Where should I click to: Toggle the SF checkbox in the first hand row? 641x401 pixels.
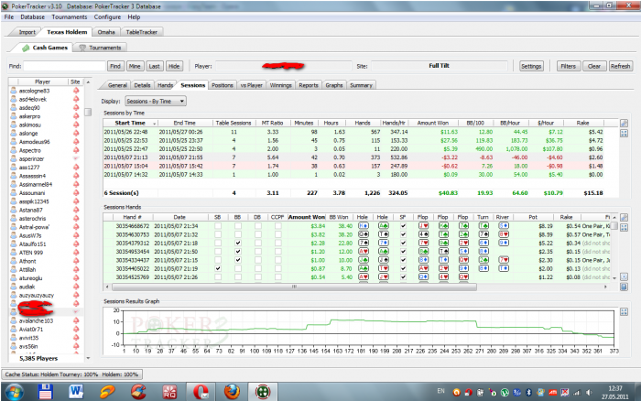click(401, 225)
